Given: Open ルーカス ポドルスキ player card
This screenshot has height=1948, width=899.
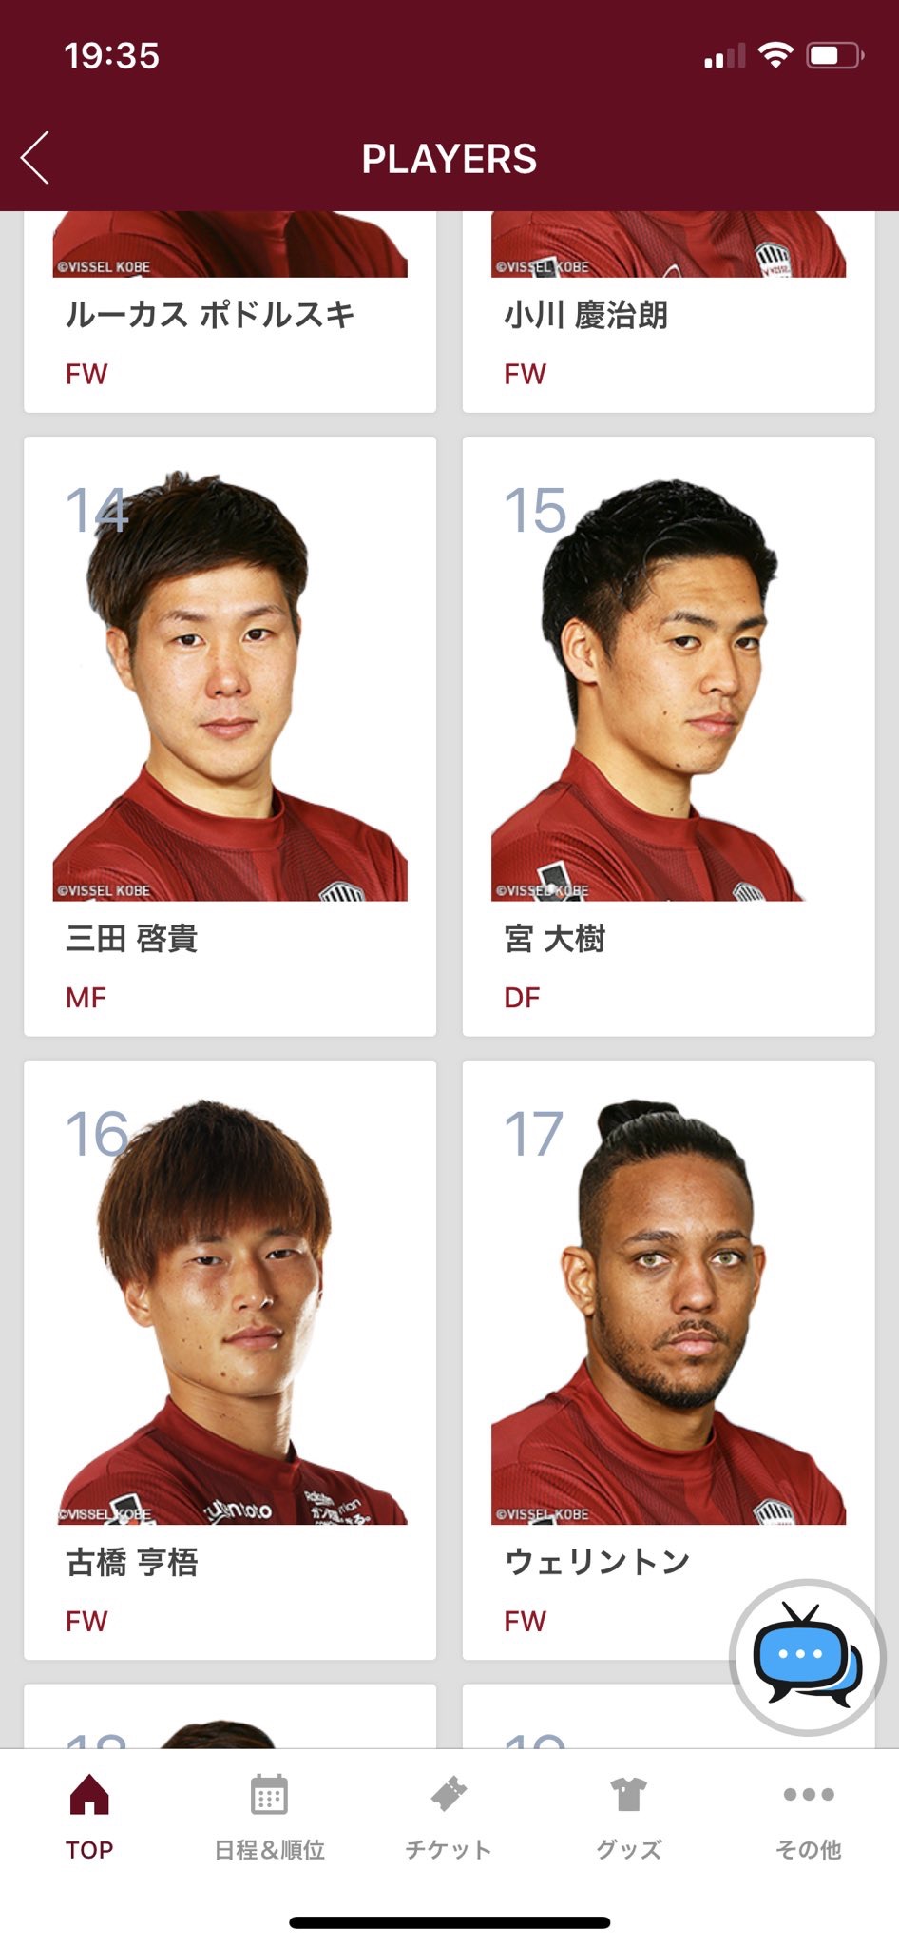Looking at the screenshot, I should (x=230, y=312).
